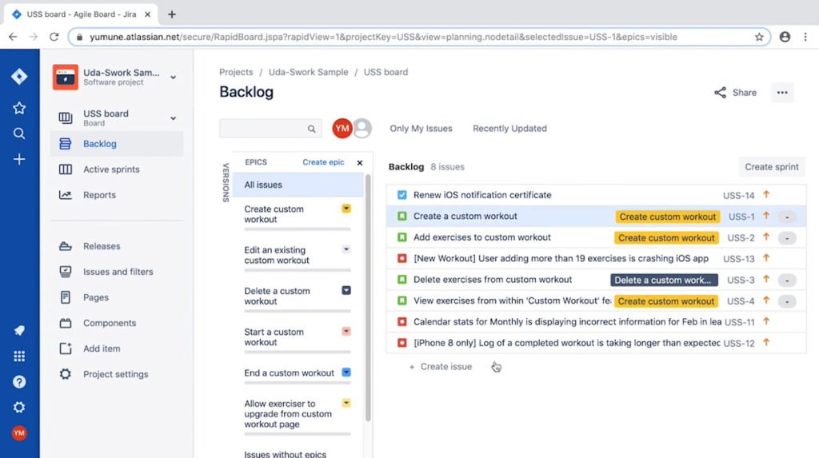Click Create epic link
Image resolution: width=819 pixels, height=458 pixels.
pos(323,162)
